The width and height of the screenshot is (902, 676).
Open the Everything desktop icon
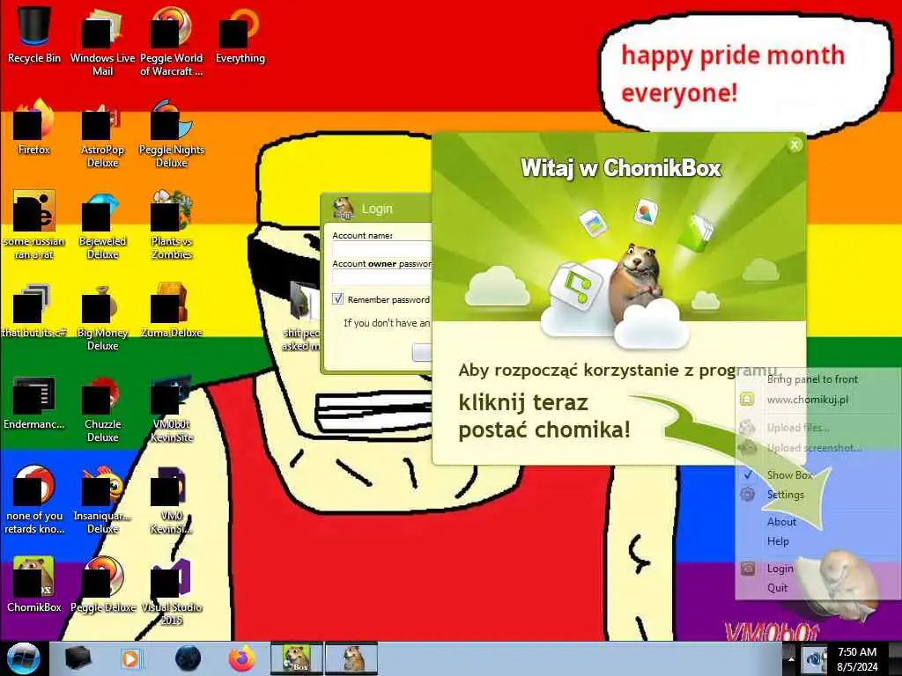pyautogui.click(x=240, y=34)
